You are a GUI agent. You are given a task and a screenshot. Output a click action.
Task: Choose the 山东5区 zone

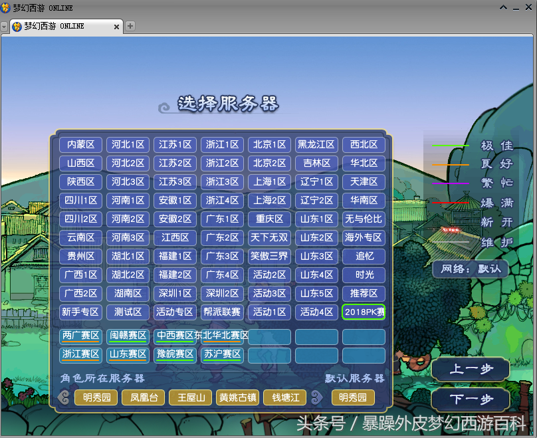(316, 293)
